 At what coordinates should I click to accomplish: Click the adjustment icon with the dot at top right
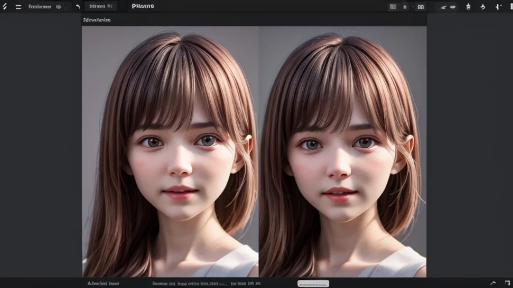pos(498,7)
